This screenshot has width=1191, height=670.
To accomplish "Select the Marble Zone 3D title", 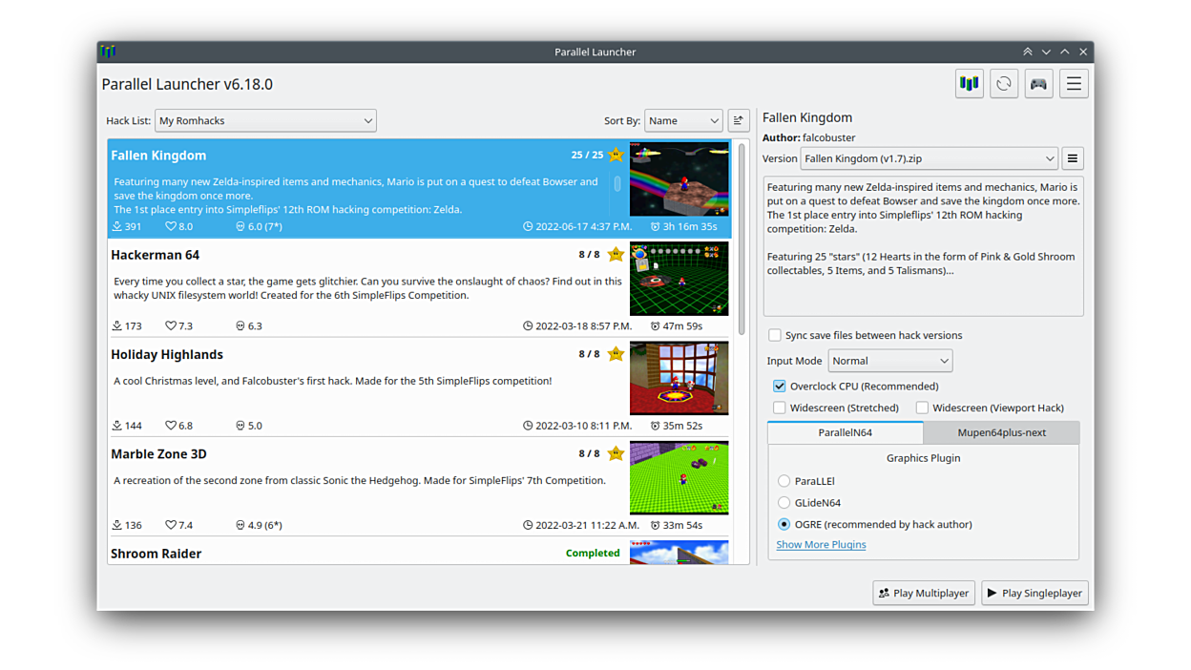I will [x=158, y=453].
